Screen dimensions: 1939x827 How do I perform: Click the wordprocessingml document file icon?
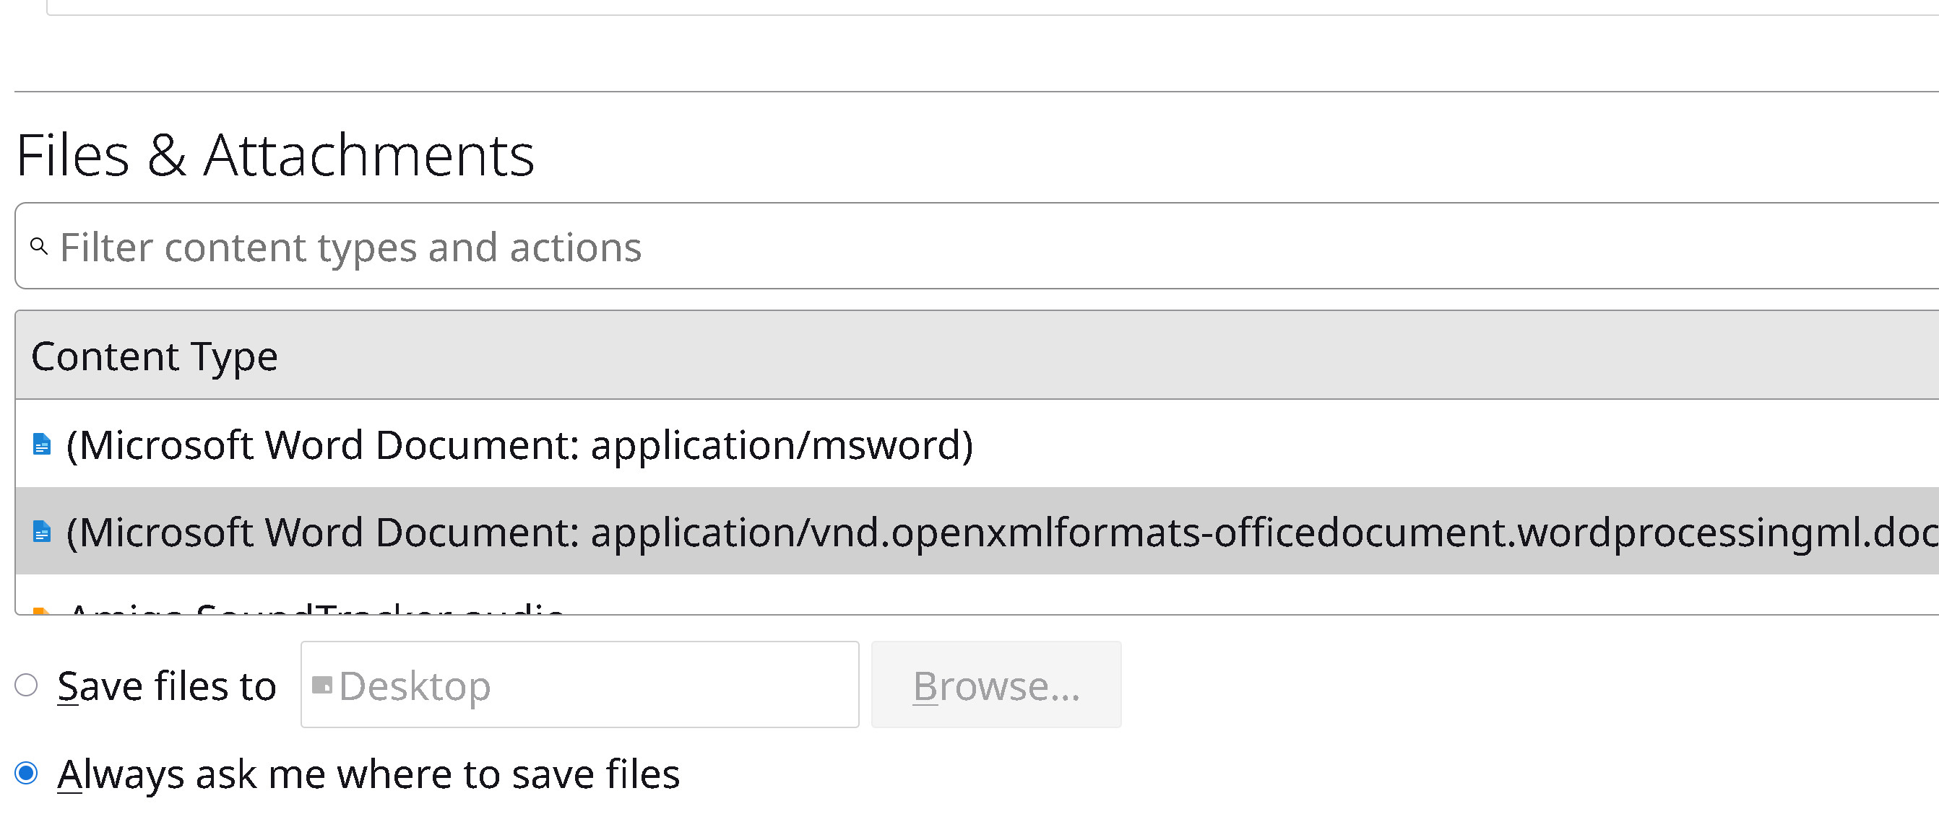42,532
